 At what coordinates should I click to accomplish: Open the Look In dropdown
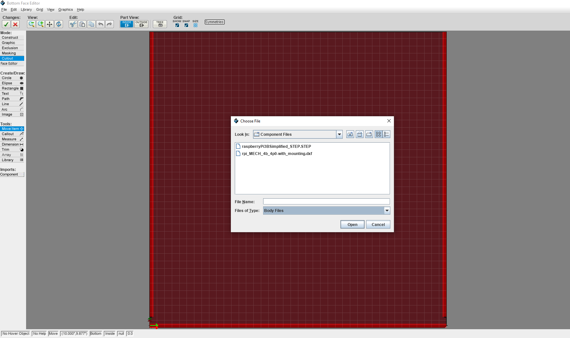[x=339, y=134]
